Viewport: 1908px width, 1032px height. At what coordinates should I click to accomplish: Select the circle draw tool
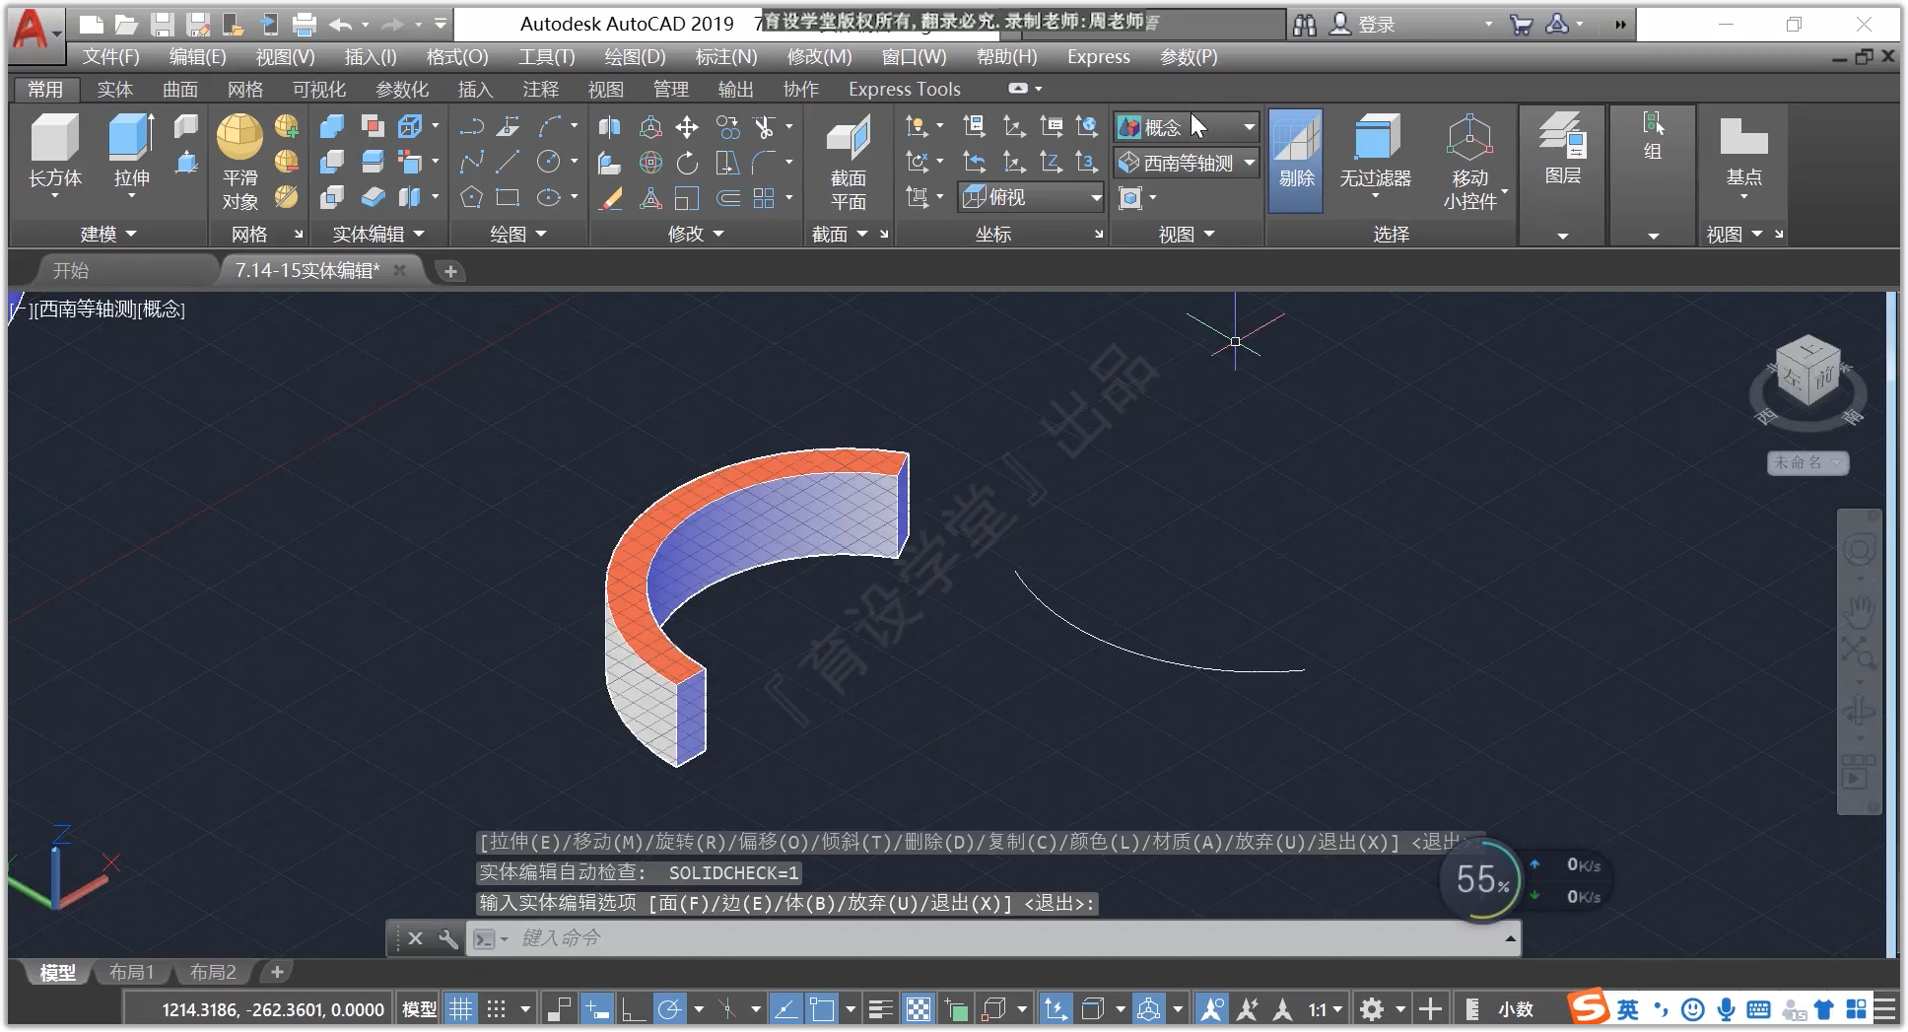(x=548, y=162)
